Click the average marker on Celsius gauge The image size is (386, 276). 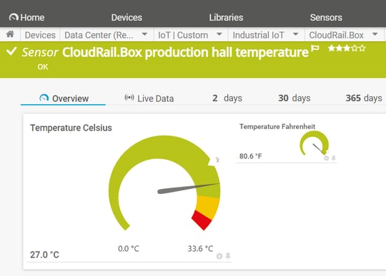pyautogui.click(x=217, y=160)
